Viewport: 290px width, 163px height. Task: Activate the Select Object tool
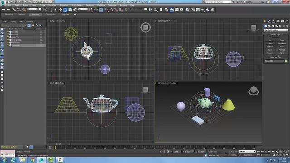(x=40, y=10)
